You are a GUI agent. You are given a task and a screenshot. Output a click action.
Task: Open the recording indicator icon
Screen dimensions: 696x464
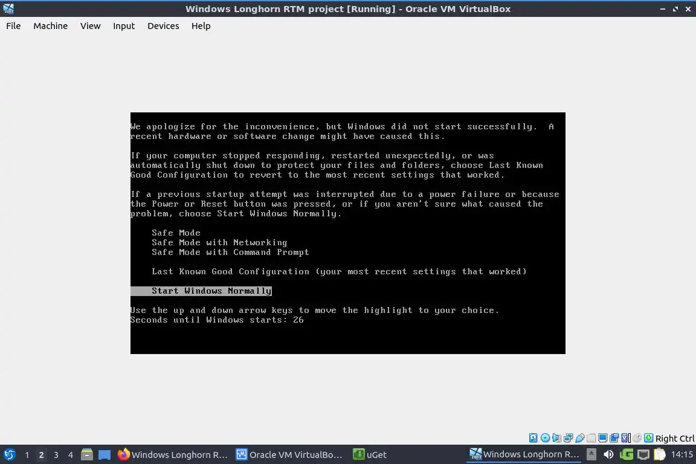point(614,438)
